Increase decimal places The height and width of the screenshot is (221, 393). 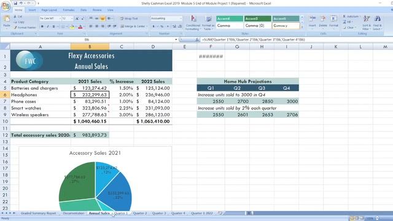pyautogui.click(x=174, y=26)
